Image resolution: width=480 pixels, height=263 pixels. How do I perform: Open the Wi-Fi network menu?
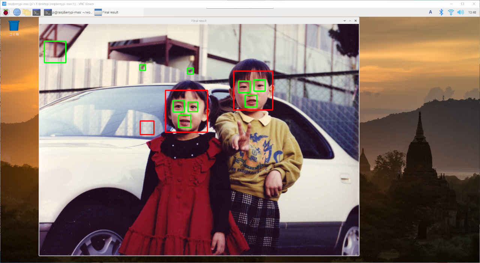tap(451, 12)
